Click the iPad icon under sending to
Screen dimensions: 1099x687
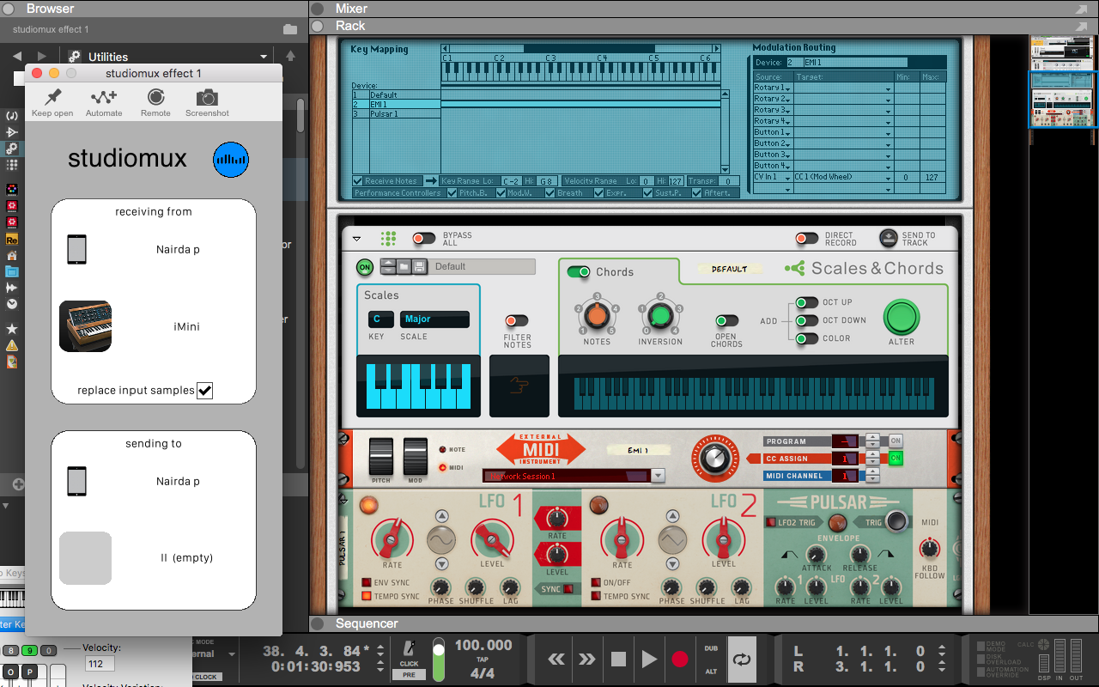76,481
